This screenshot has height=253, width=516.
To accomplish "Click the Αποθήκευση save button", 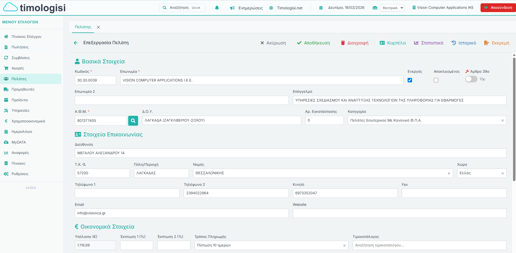I will pos(313,43).
